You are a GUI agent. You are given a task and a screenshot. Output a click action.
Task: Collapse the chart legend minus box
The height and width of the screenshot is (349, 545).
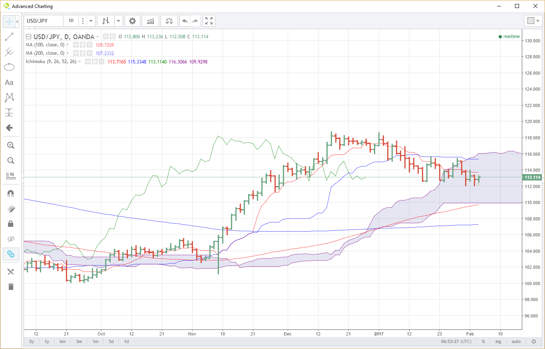tap(28, 37)
